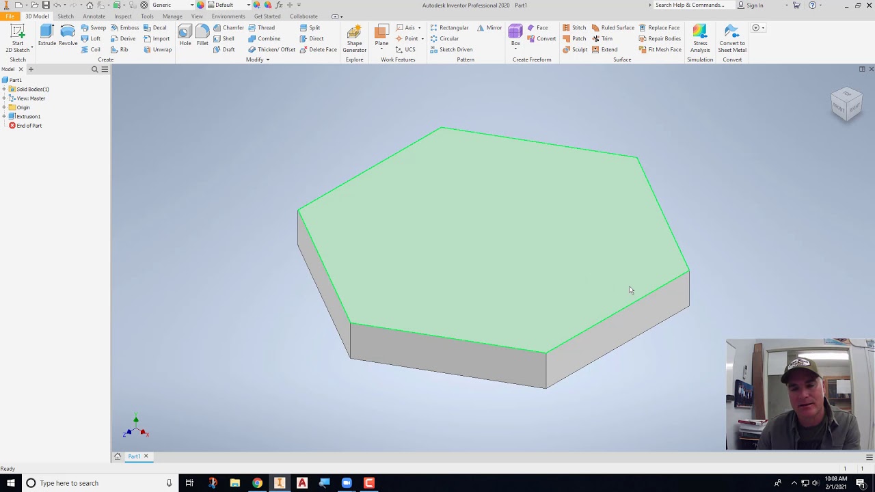This screenshot has width=875, height=492.
Task: Open Chrome from the taskbar
Action: click(257, 483)
